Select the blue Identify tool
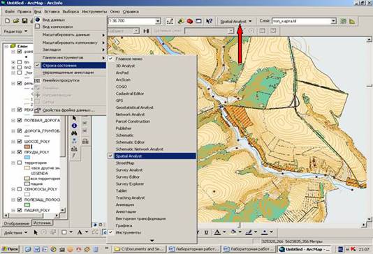This screenshot has height=254, width=373. 74,126
